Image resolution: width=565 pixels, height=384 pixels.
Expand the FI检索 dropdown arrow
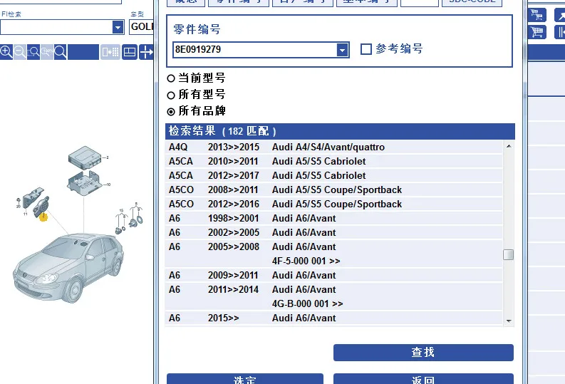118,27
